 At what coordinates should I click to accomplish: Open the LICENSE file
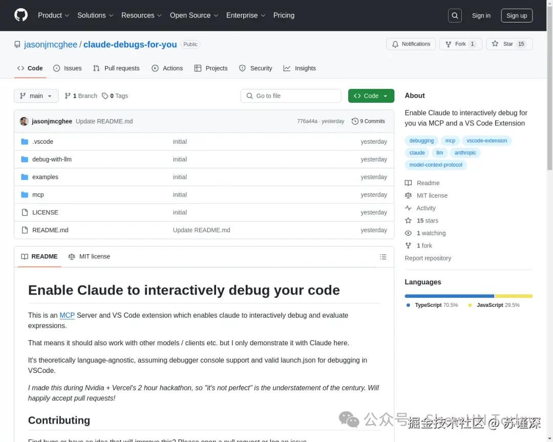(x=45, y=212)
